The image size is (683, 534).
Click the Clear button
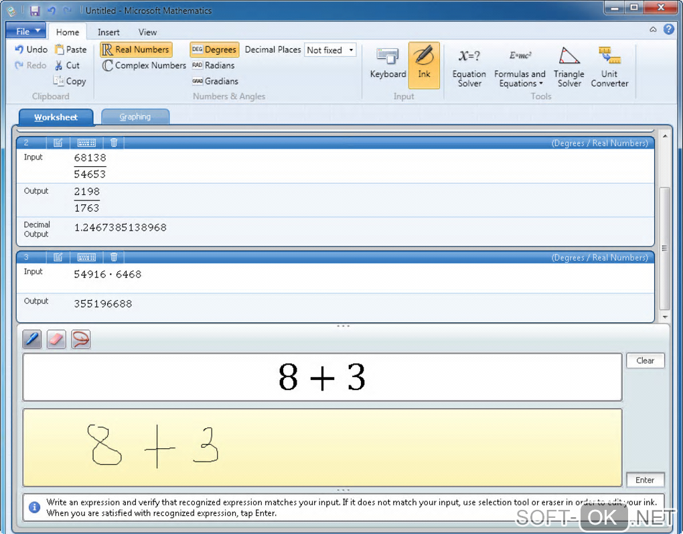pos(645,360)
